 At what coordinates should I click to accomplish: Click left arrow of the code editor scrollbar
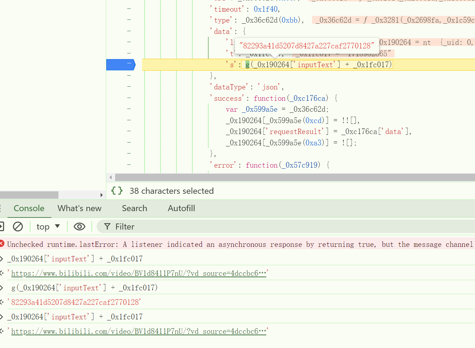111,177
